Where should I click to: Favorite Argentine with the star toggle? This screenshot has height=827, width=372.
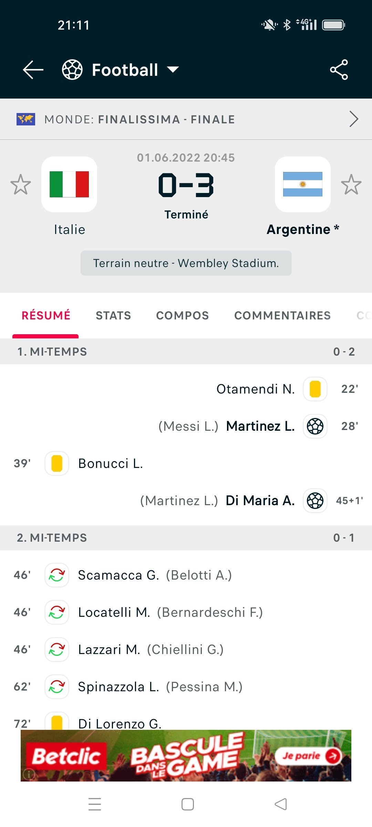tap(351, 184)
